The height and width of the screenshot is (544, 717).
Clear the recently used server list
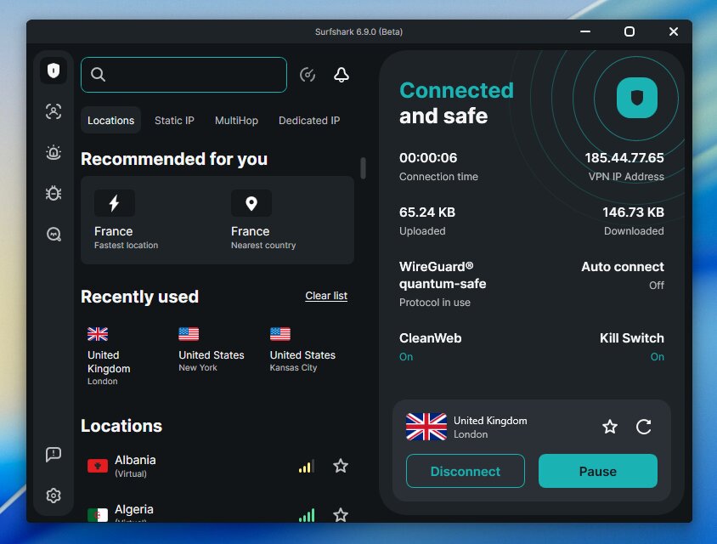click(326, 296)
